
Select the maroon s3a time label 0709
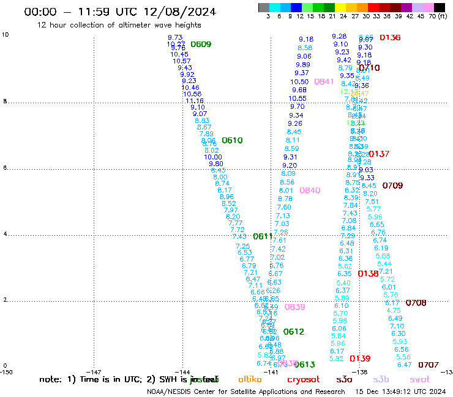(x=392, y=186)
